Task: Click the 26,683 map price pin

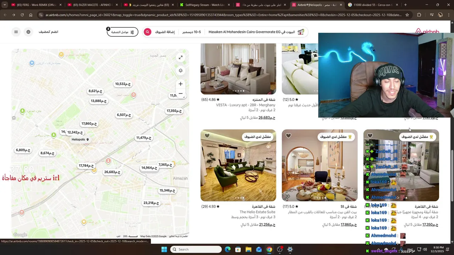Action: pyautogui.click(x=112, y=172)
